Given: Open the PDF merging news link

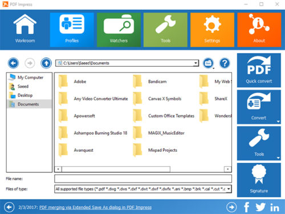Looking at the screenshot, I should 95,207.
